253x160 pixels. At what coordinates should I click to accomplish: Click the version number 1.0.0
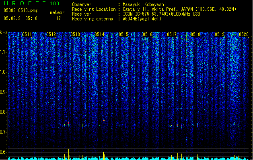click(54, 4)
